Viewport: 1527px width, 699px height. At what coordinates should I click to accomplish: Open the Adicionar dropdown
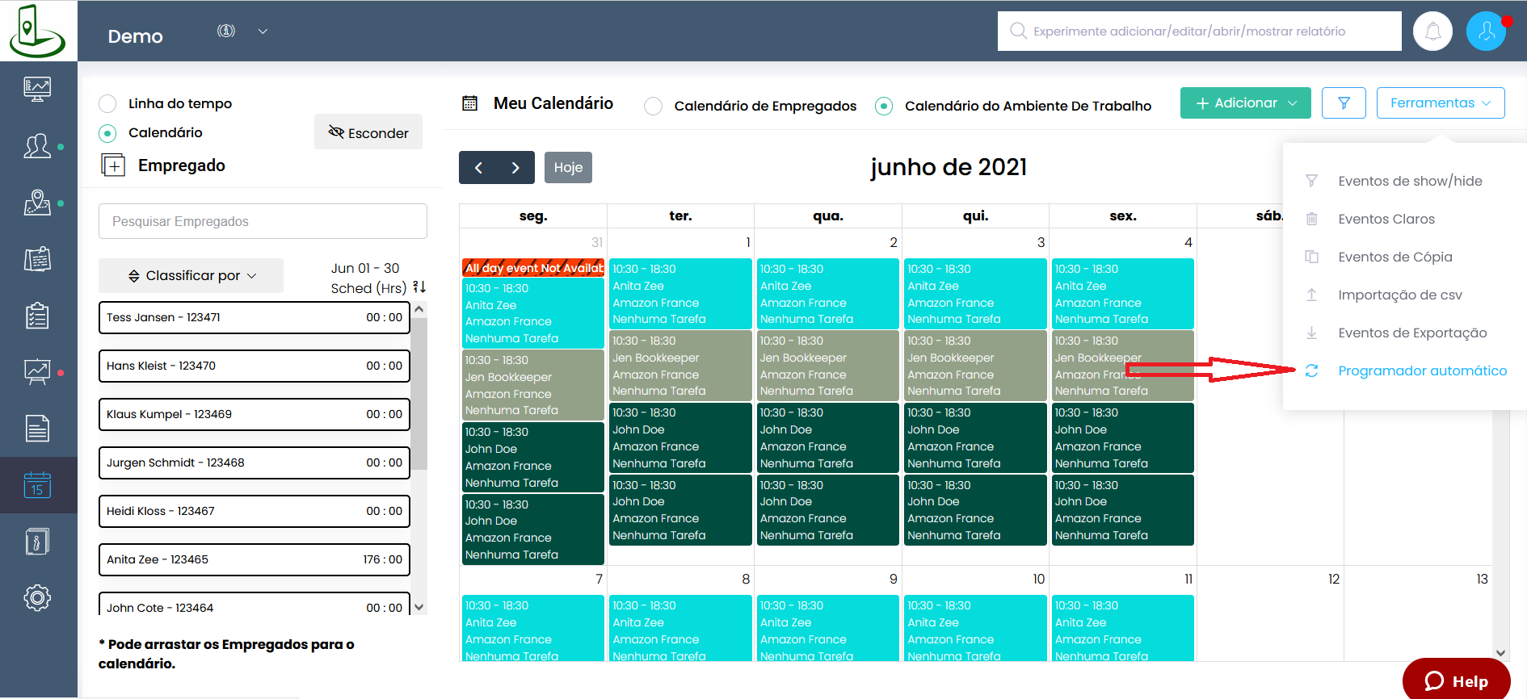[1245, 103]
